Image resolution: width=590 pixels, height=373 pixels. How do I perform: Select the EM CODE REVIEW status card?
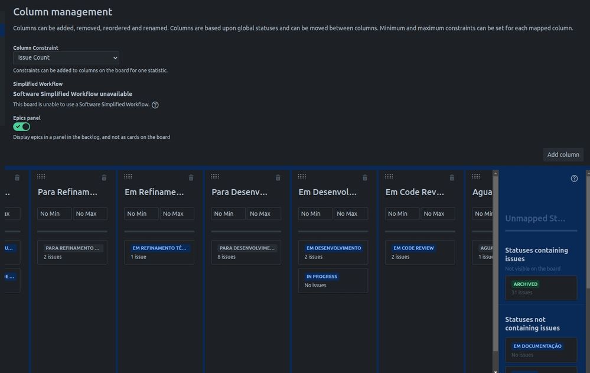click(420, 252)
